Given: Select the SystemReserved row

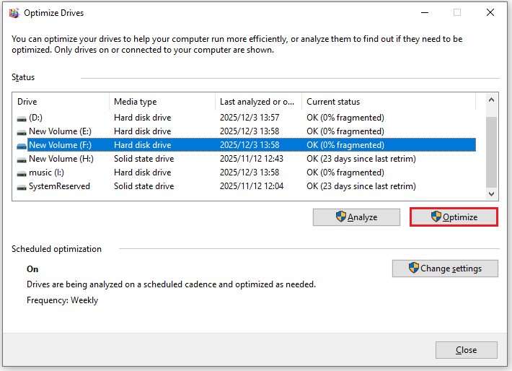Looking at the screenshot, I should [x=244, y=186].
